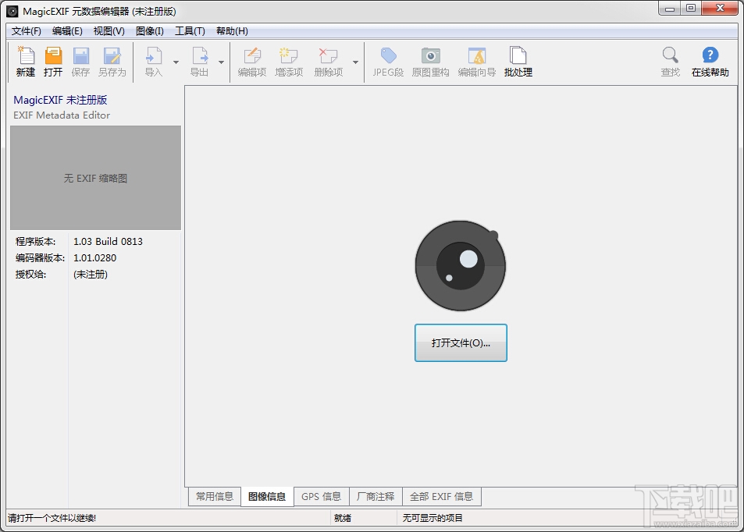
Task: Select the 删除项 (Delete item) icon
Action: coord(329,62)
